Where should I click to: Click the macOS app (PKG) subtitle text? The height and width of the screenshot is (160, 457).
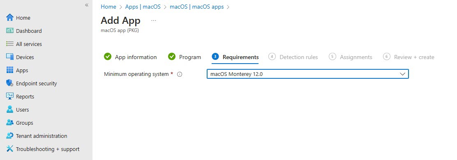(x=120, y=30)
